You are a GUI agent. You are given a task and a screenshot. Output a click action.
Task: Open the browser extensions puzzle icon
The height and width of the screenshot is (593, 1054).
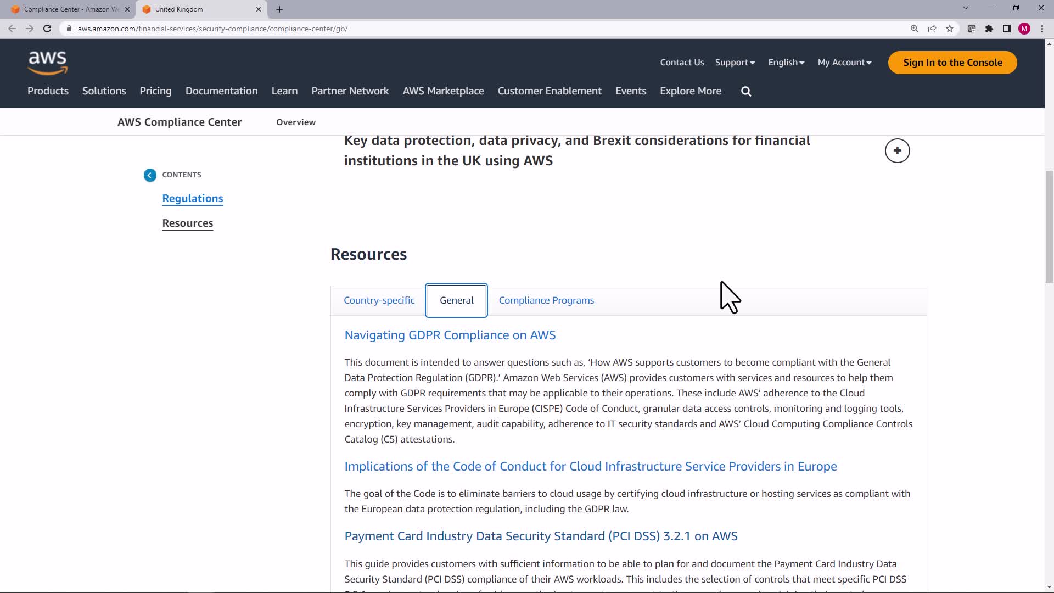(989, 29)
